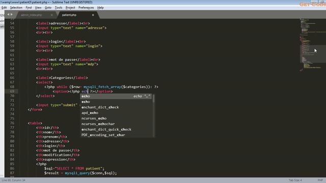
Task: Close the admin_index.php tab
Action: [x=52, y=15]
